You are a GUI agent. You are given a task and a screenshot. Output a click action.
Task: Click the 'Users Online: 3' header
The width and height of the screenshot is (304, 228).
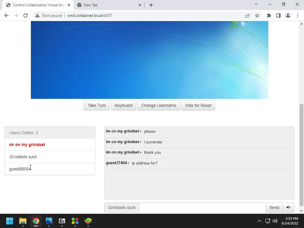click(50, 133)
